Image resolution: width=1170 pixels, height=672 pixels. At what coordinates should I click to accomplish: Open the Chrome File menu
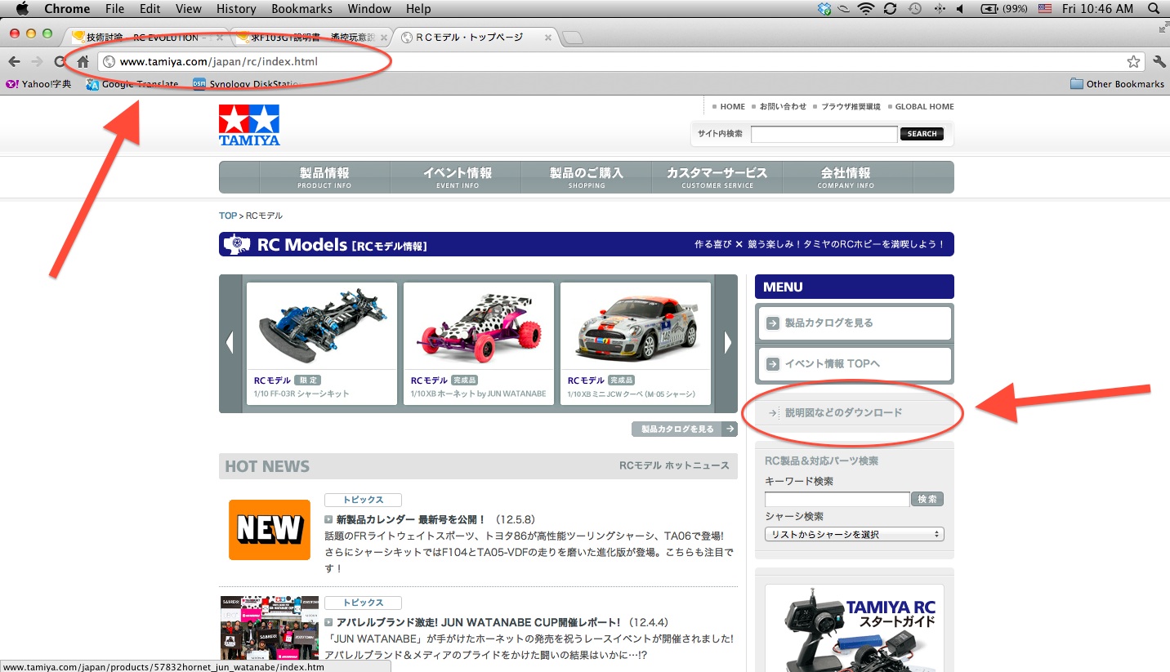(x=114, y=9)
